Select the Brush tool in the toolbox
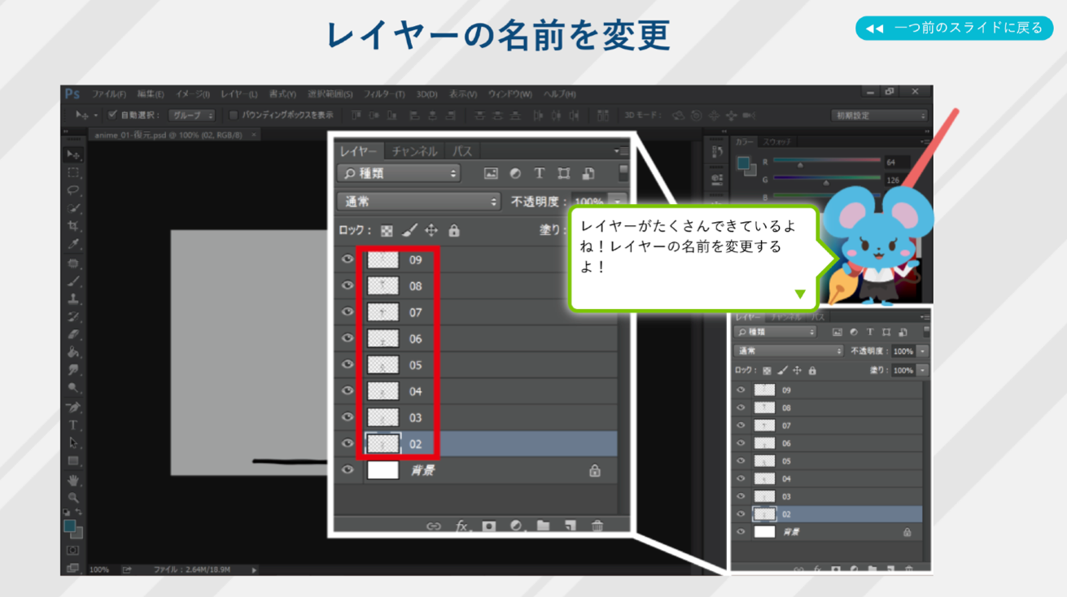 tap(73, 281)
